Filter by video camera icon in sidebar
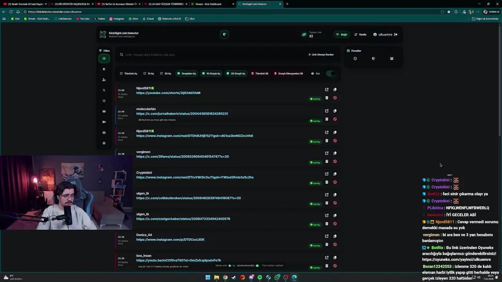Screen dimensions: 502x282 point(104,122)
